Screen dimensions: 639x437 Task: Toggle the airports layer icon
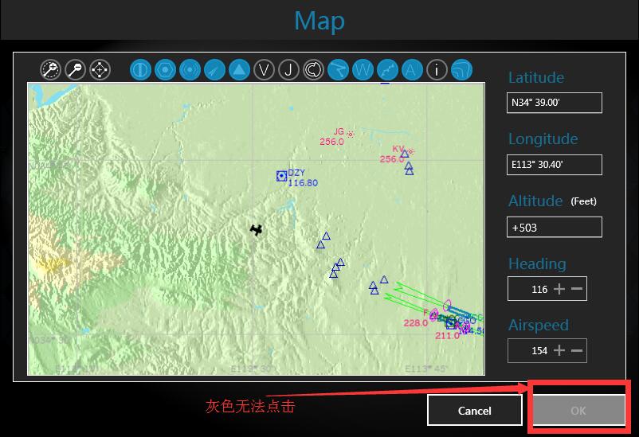[x=140, y=70]
